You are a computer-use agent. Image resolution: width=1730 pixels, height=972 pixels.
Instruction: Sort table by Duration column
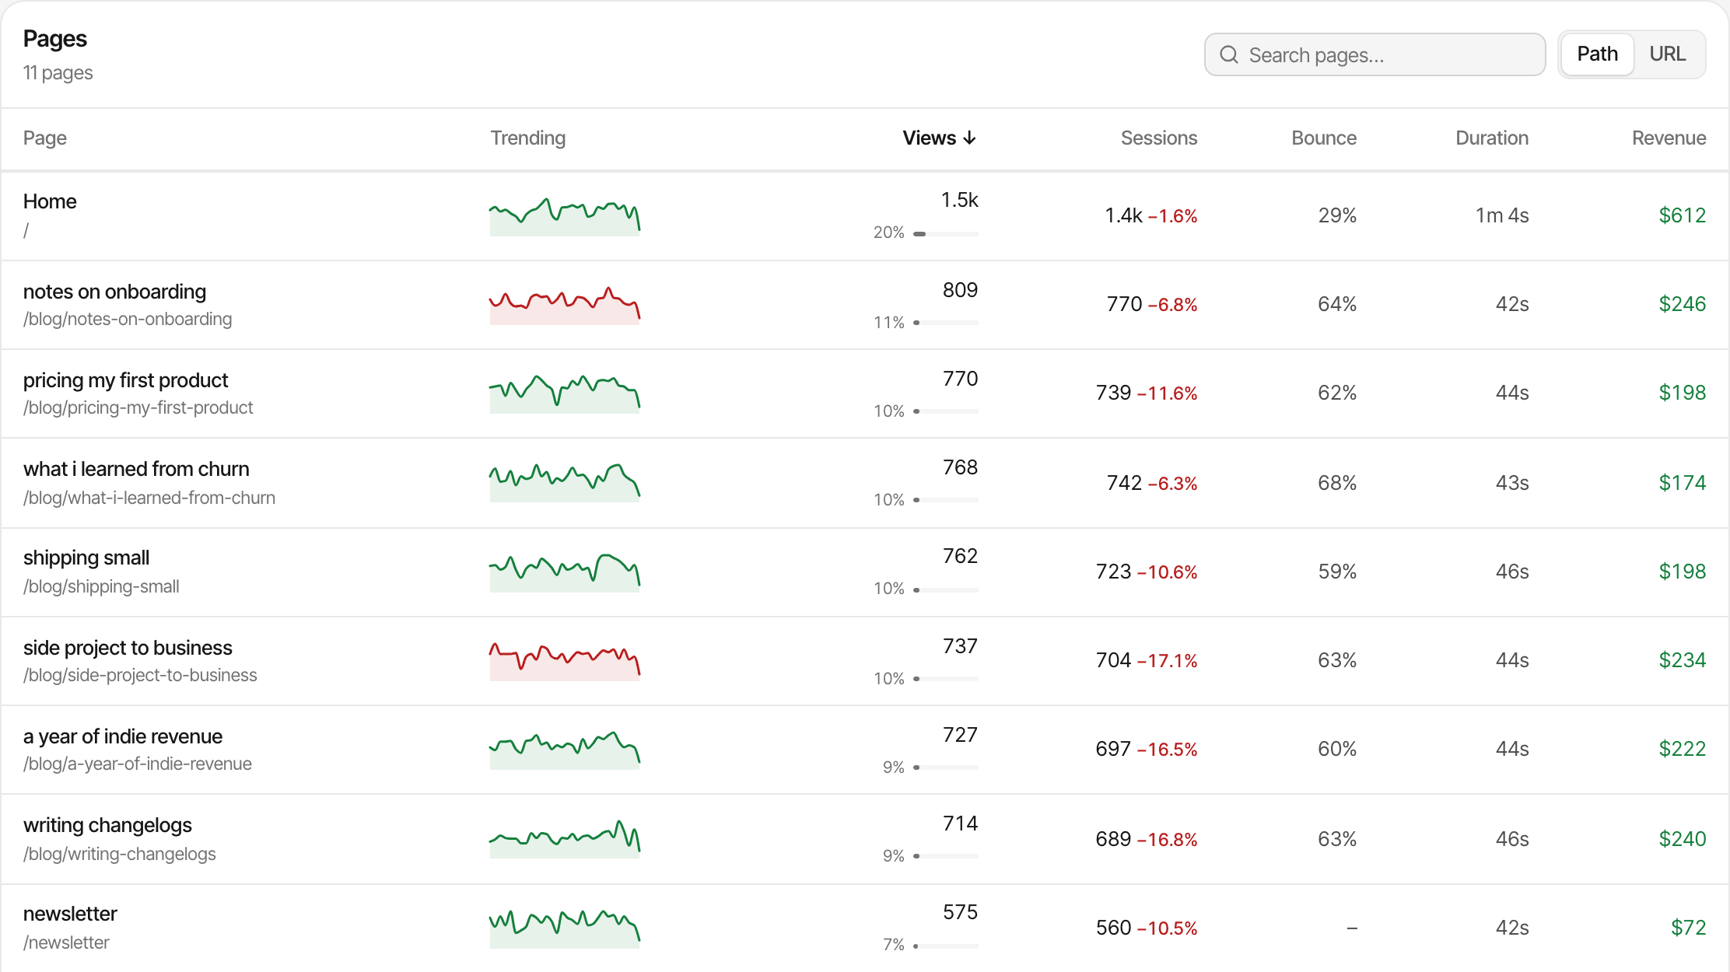1492,138
